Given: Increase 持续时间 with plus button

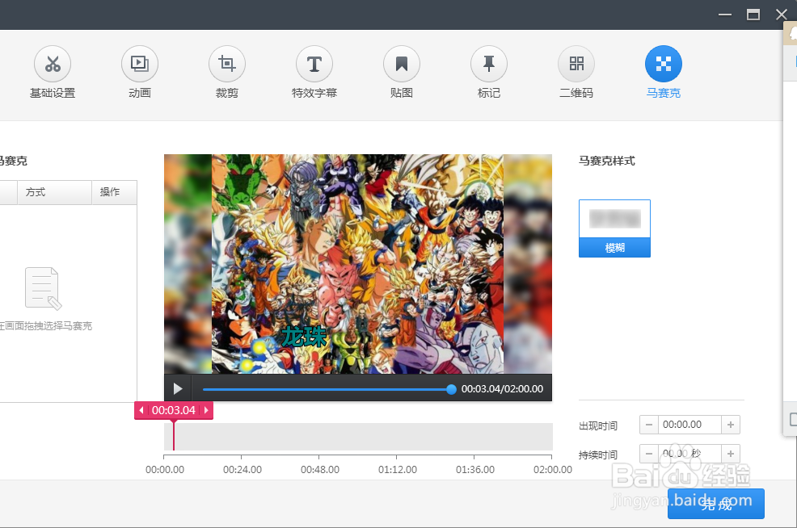Looking at the screenshot, I should click(x=731, y=454).
